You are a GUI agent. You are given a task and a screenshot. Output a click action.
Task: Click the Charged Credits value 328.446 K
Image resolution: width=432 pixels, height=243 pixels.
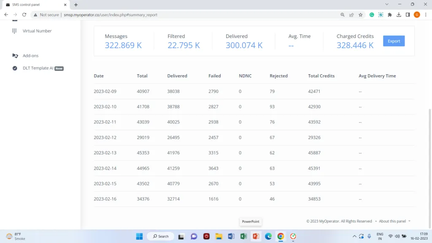click(355, 45)
